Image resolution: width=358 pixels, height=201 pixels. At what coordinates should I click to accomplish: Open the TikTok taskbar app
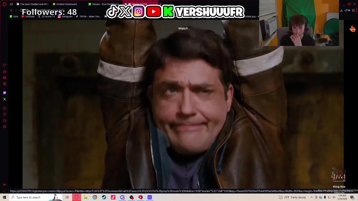(113, 197)
